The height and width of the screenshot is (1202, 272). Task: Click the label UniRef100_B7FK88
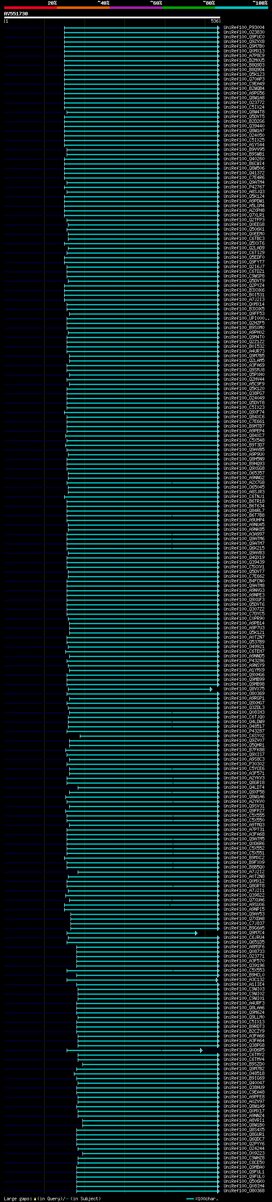(x=244, y=750)
